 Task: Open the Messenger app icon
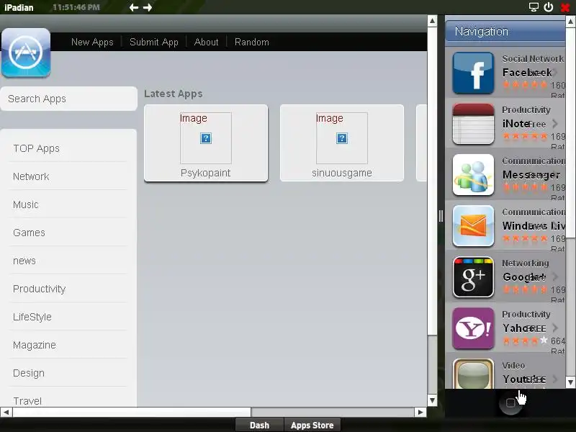coord(473,175)
